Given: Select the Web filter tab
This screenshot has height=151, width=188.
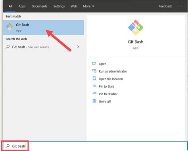Looking at the screenshot, I should pos(74,6).
